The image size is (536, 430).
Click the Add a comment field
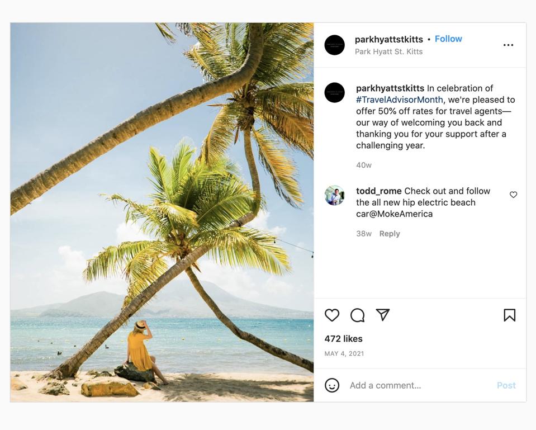[419, 385]
